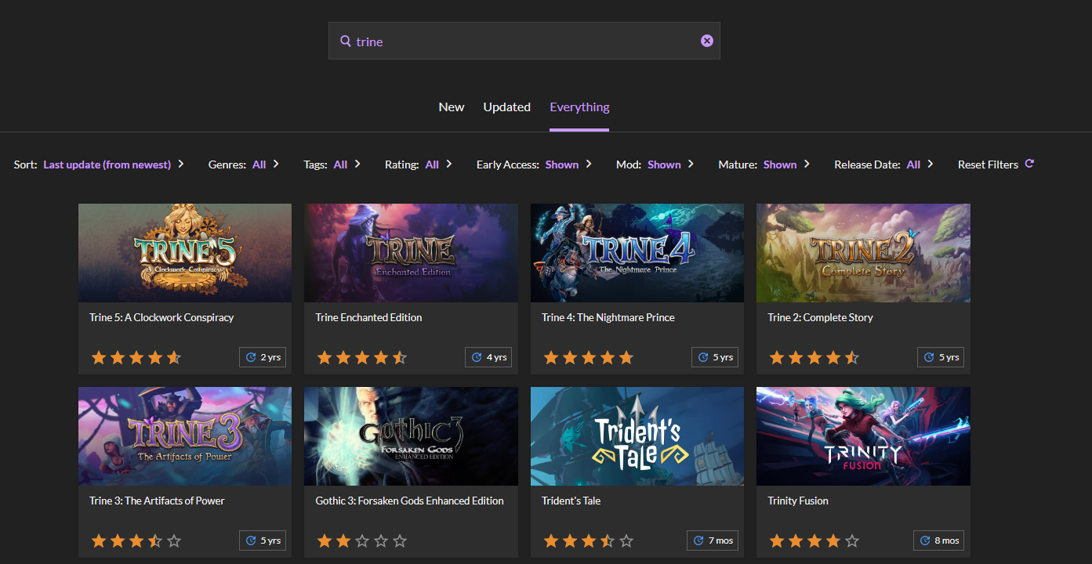Click the Trinity Fusion cover artwork
The width and height of the screenshot is (1092, 564).
(x=863, y=436)
